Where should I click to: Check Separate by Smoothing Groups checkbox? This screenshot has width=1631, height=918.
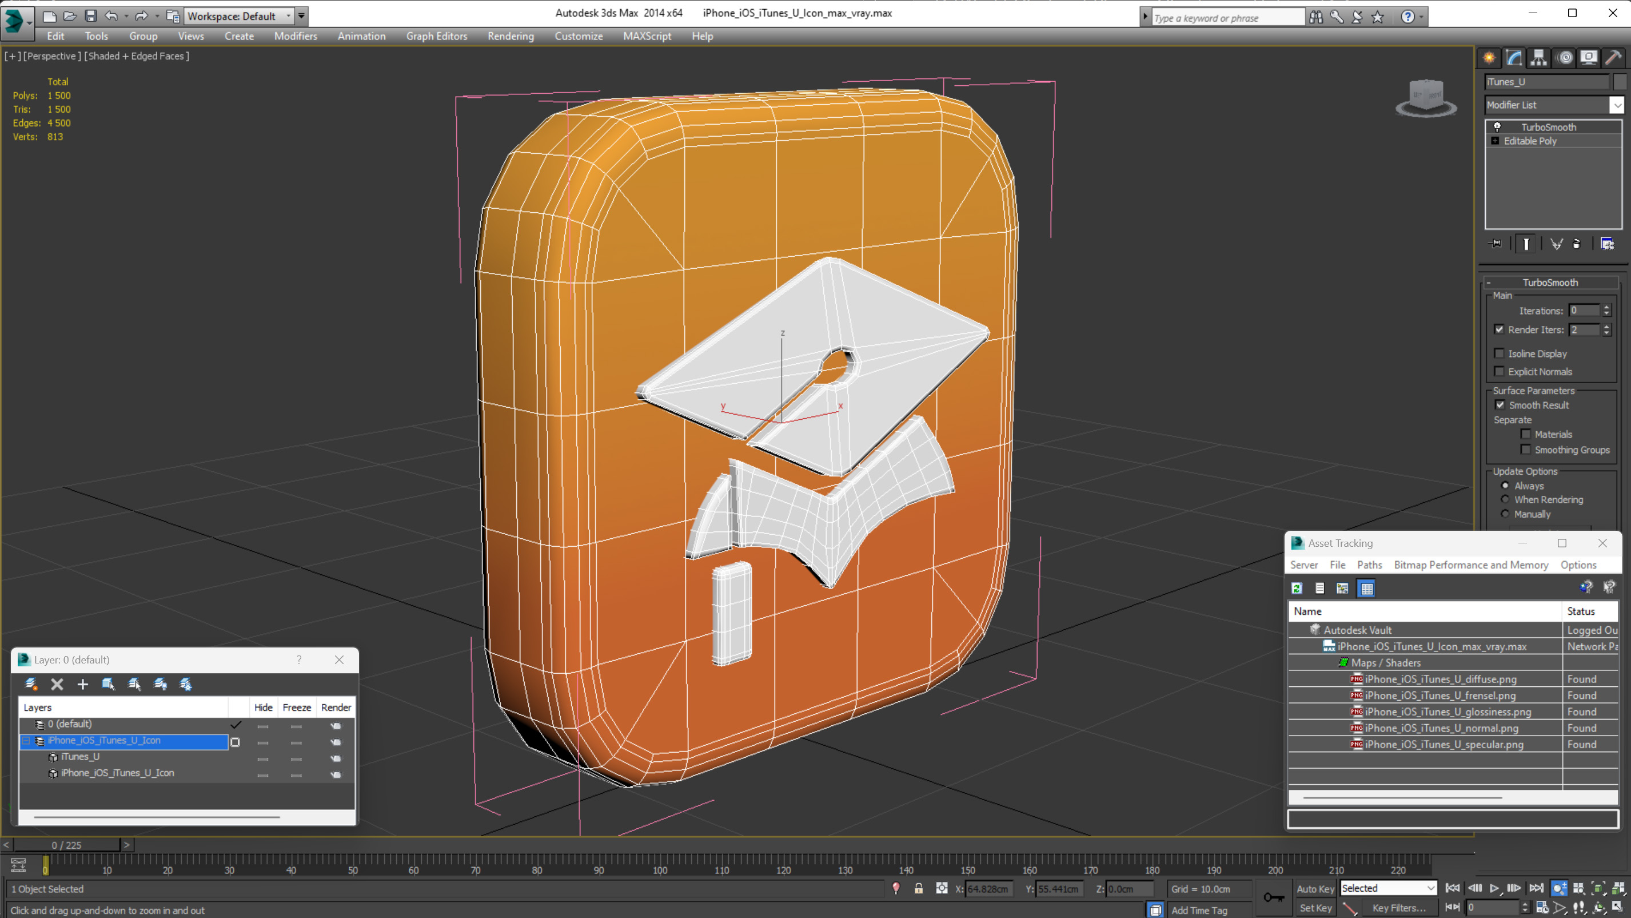pos(1526,450)
